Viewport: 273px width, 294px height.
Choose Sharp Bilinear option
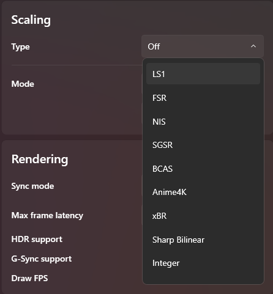click(x=203, y=240)
